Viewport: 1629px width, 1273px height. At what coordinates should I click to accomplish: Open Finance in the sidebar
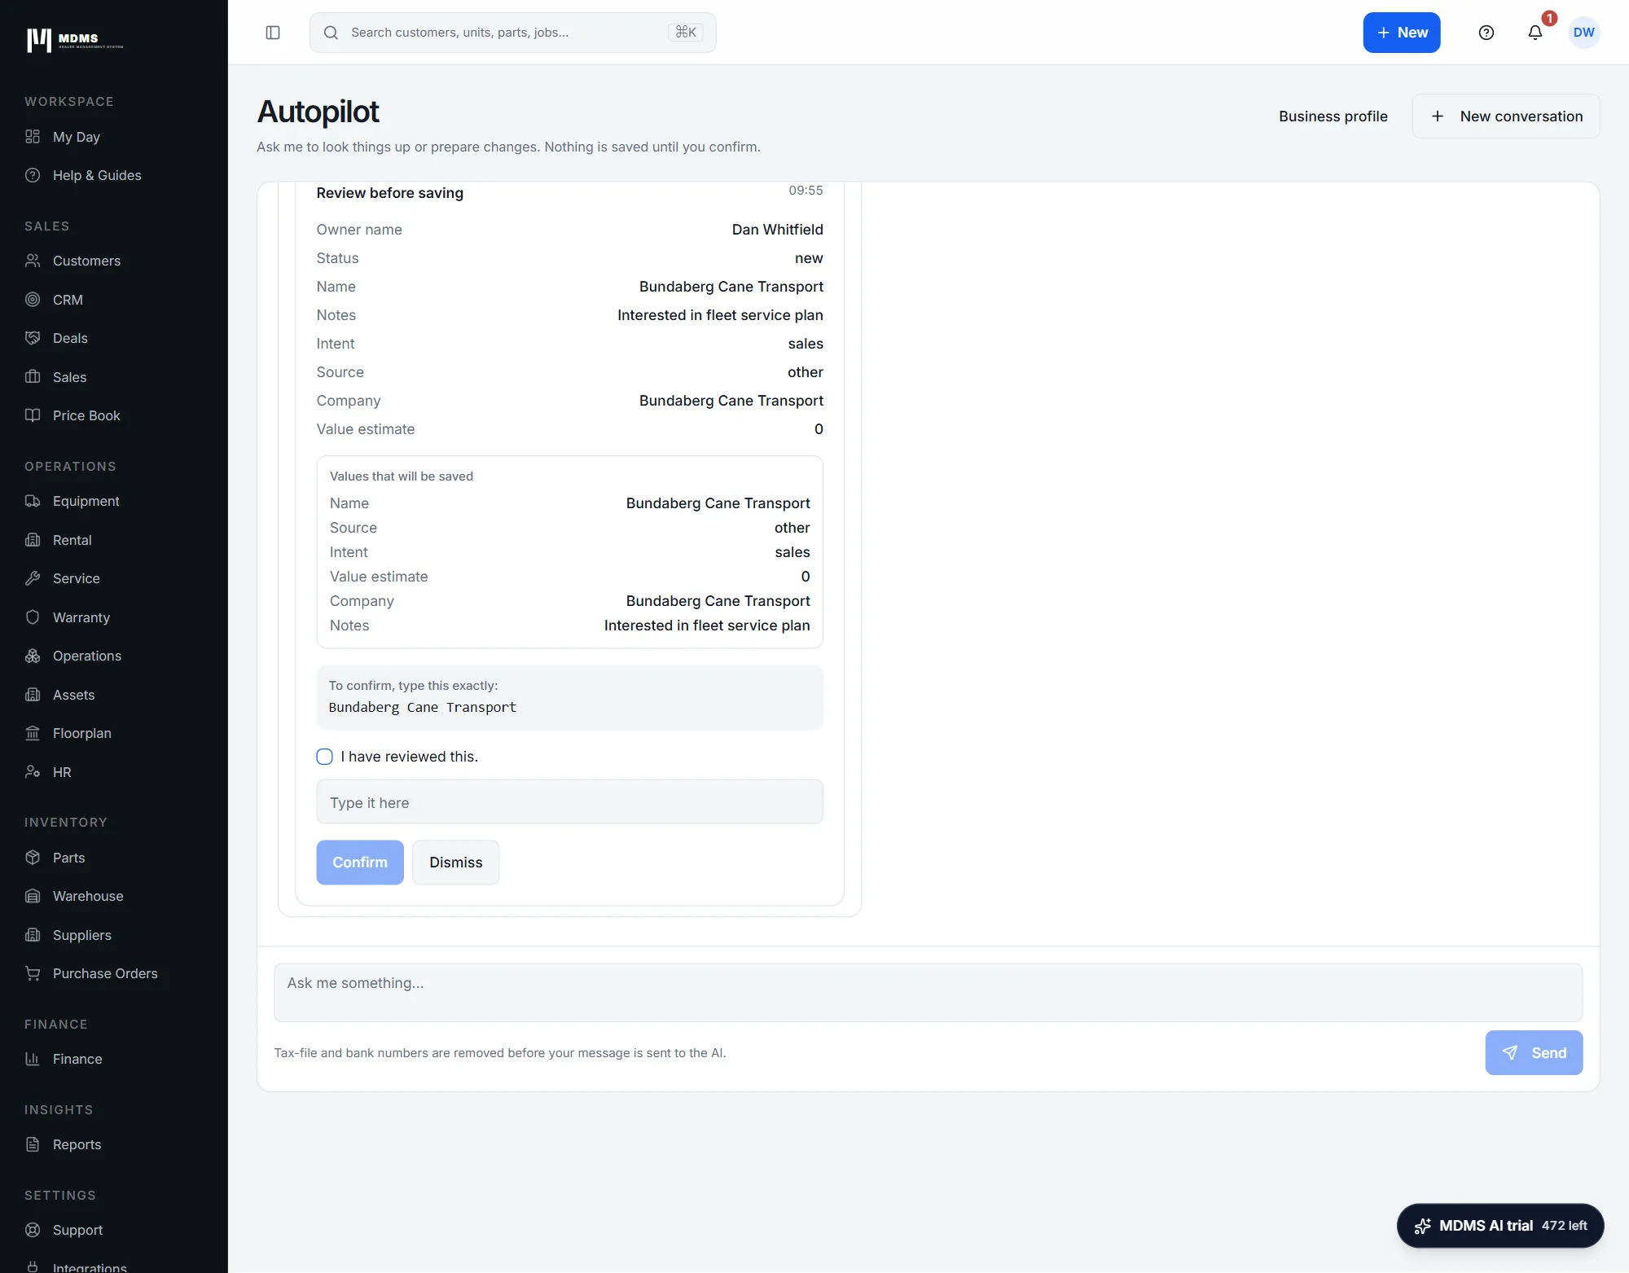(77, 1059)
